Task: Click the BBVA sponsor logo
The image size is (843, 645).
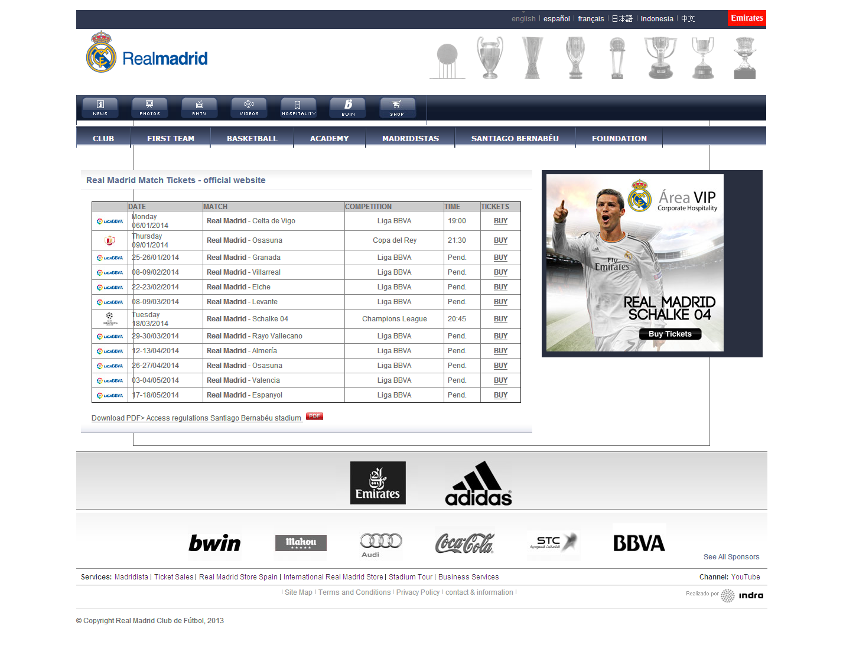Action: (x=639, y=543)
